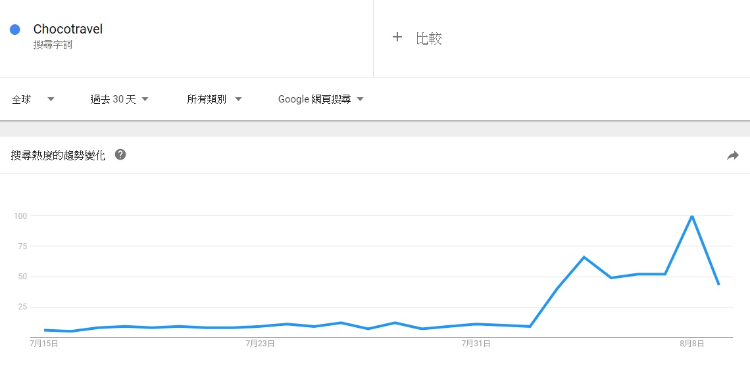Click the help question mark icon
750x387 pixels.
click(x=120, y=155)
